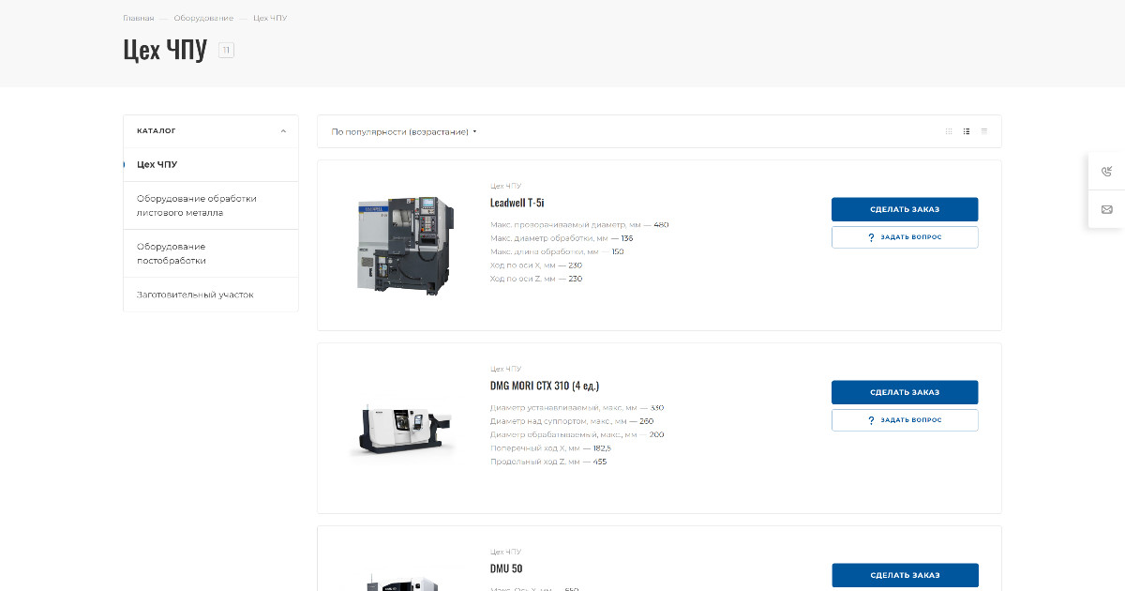Click the item count badge beside title
Viewport: 1125px width, 591px height.
[226, 50]
